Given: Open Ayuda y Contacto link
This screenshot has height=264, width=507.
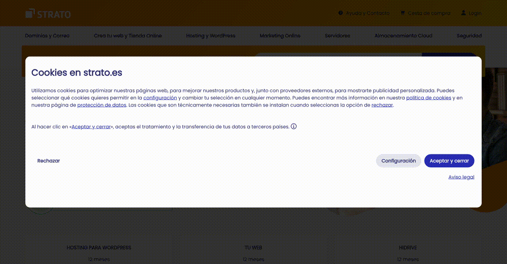Looking at the screenshot, I should pos(368,13).
